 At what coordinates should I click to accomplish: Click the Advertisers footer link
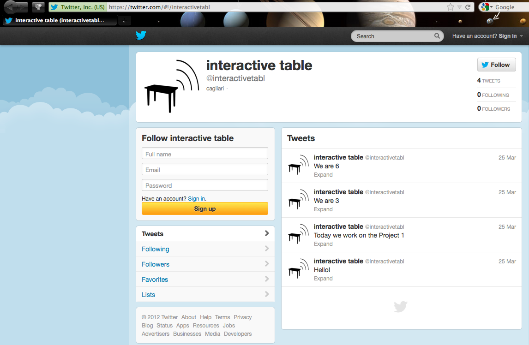(156, 333)
